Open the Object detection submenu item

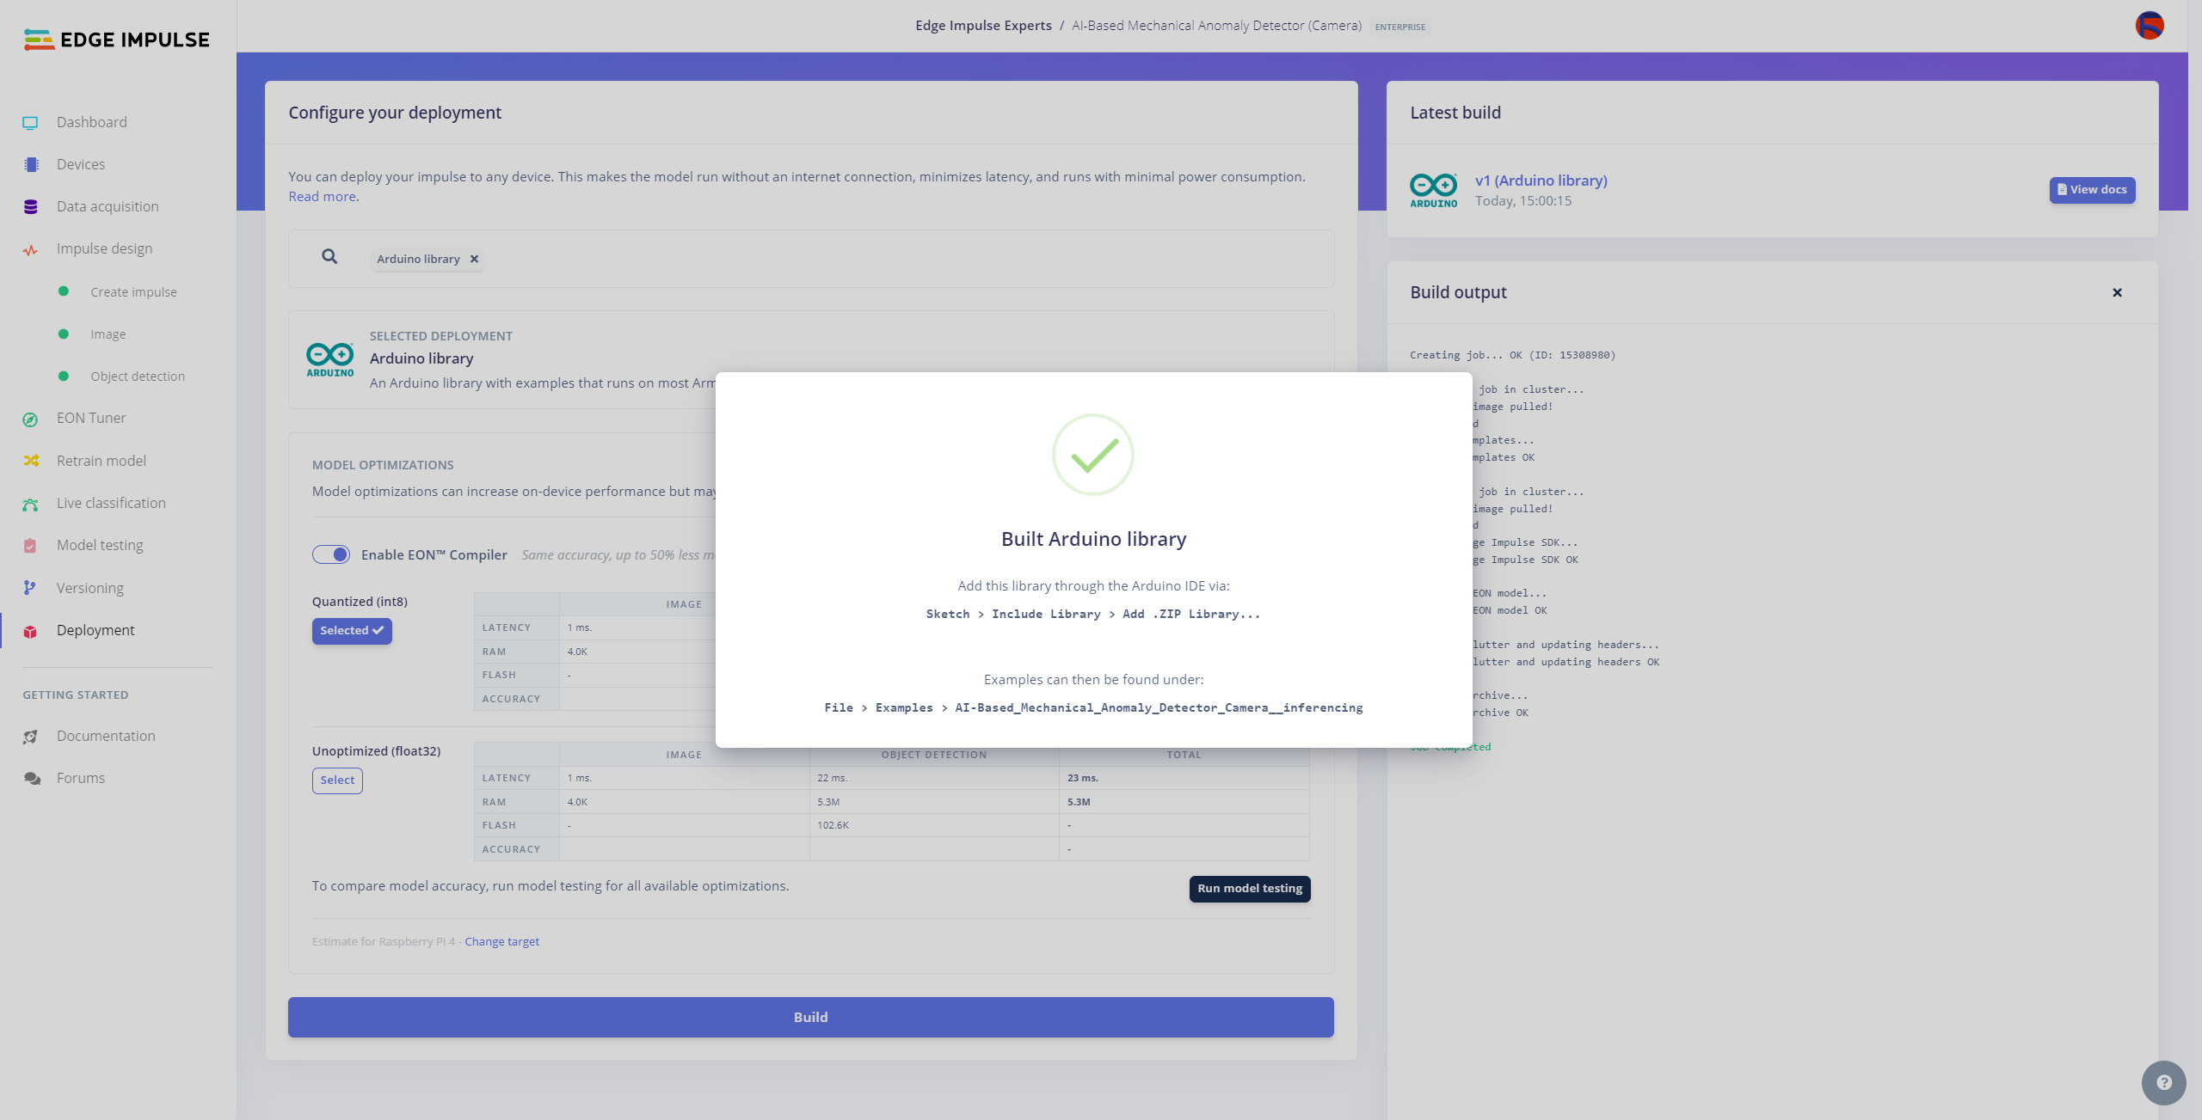tap(138, 376)
